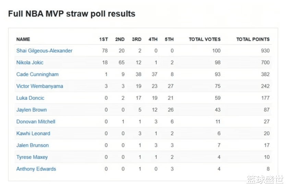Click the 2ND column header

(x=120, y=39)
